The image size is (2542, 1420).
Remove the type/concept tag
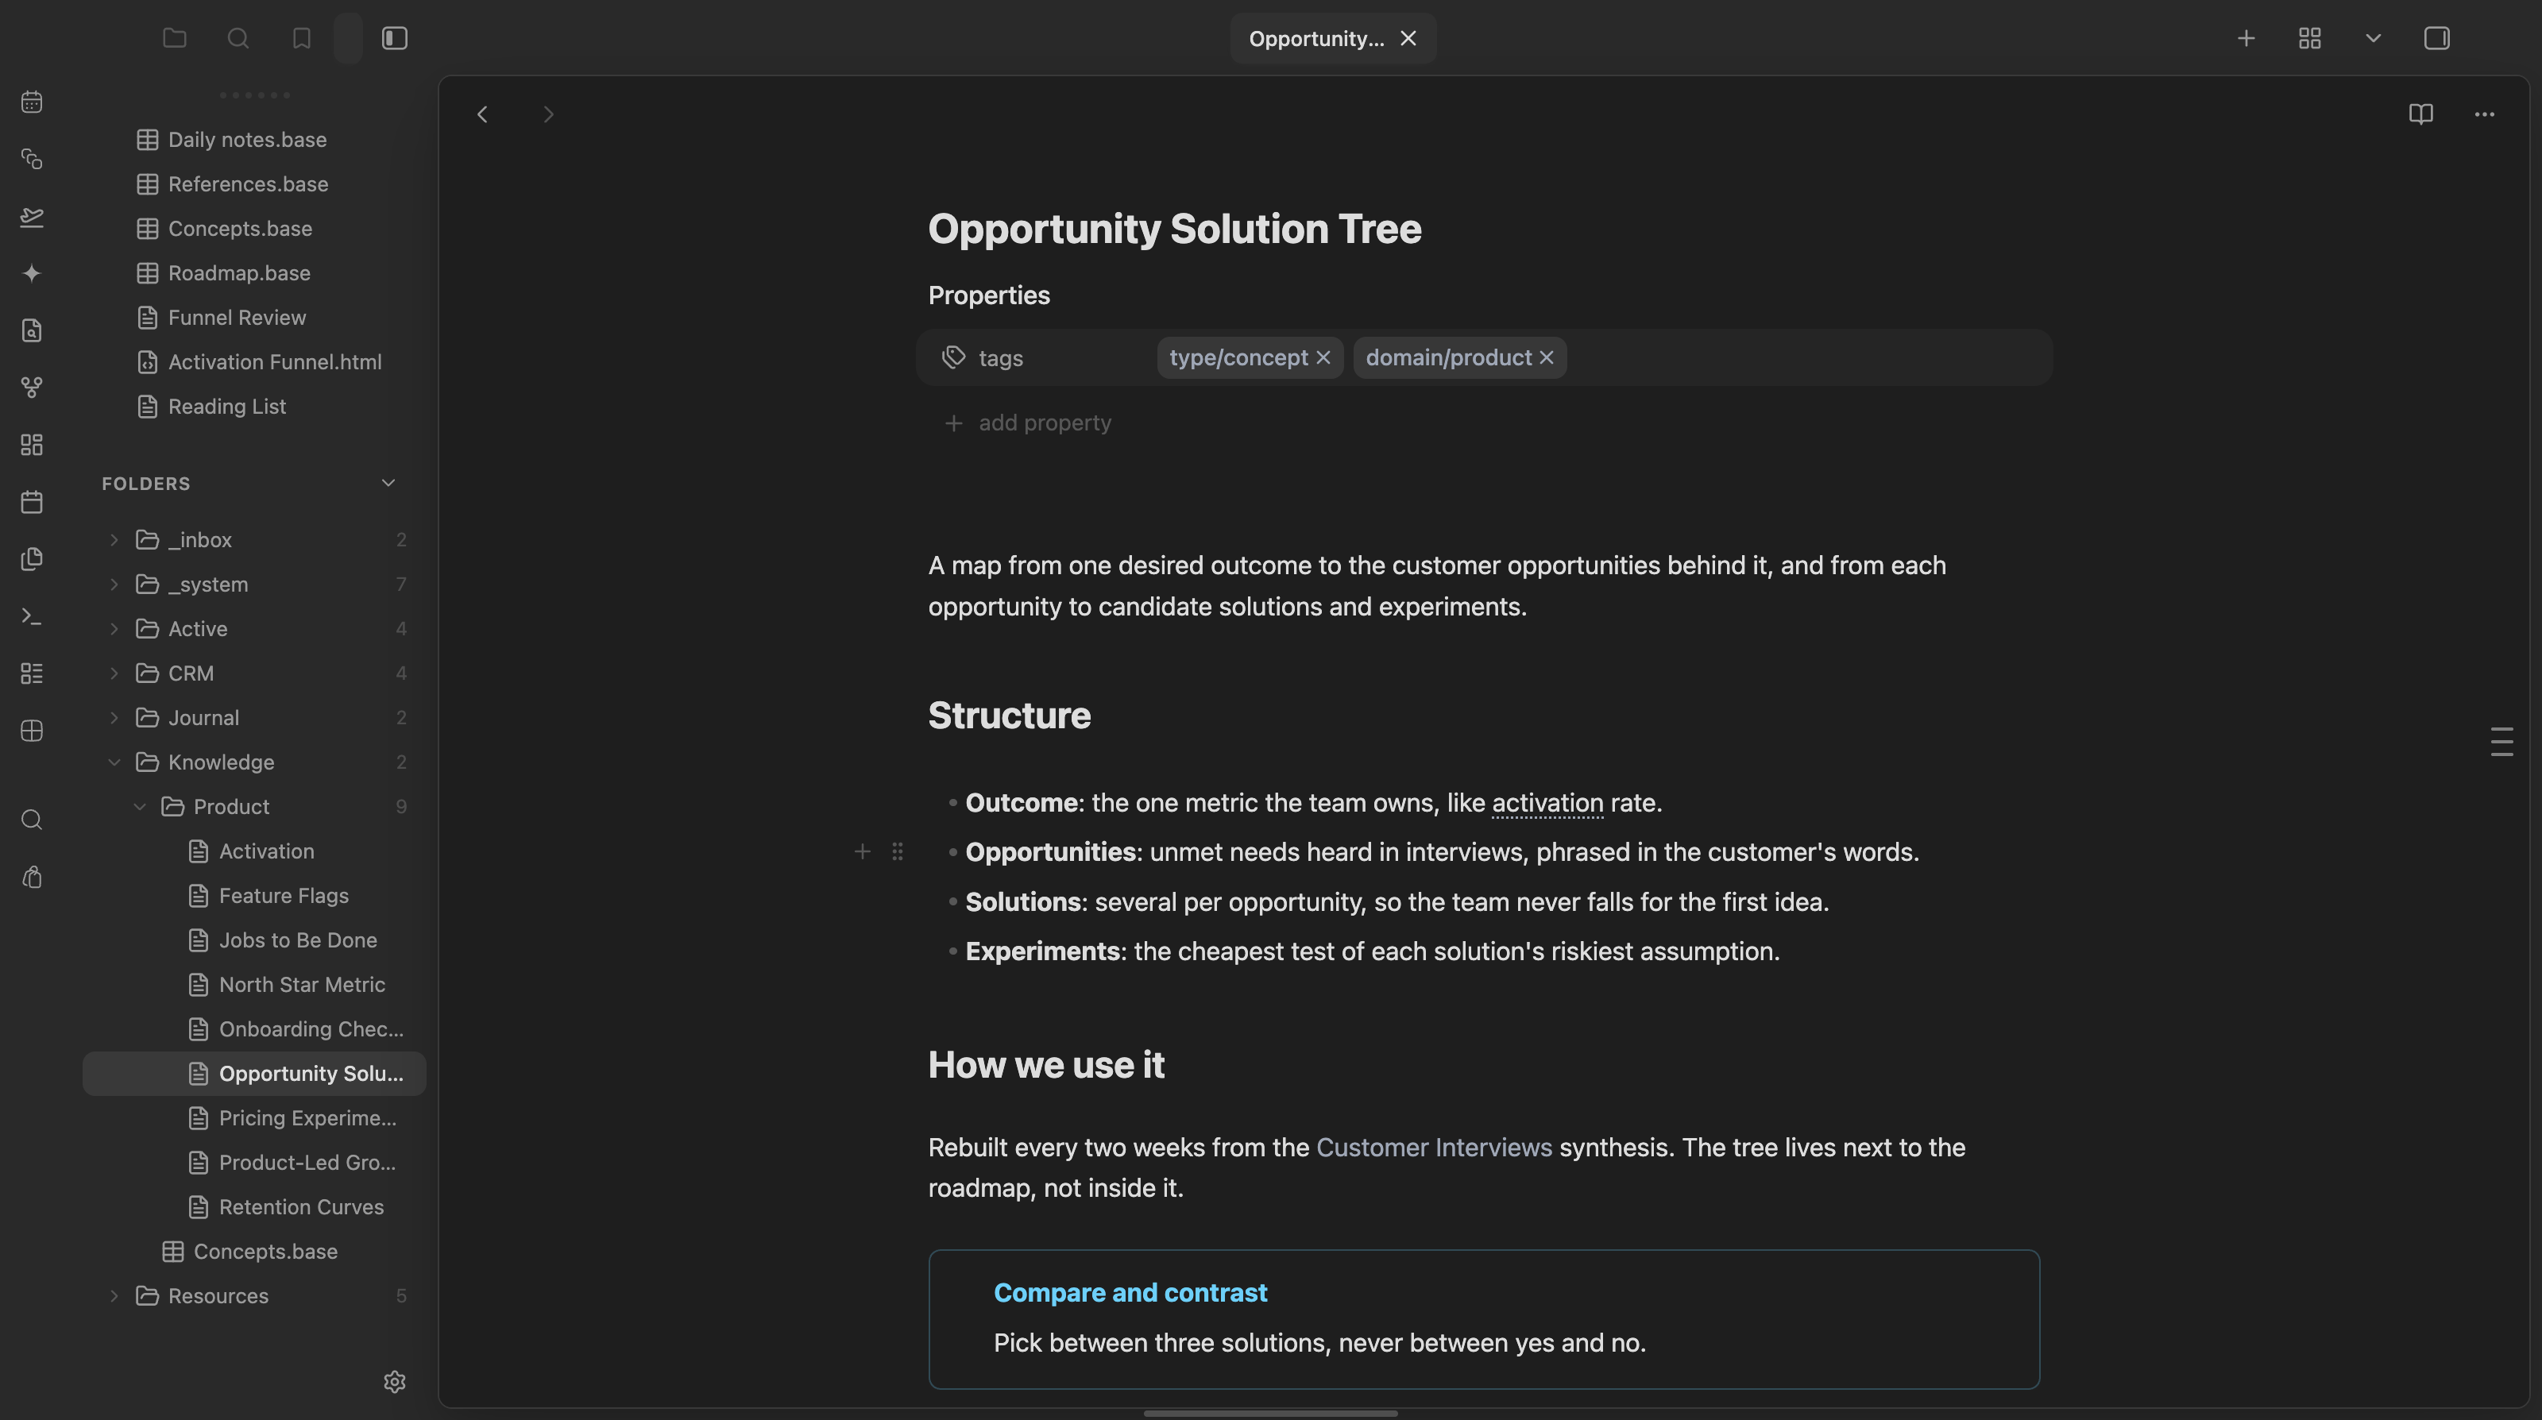coord(1323,358)
